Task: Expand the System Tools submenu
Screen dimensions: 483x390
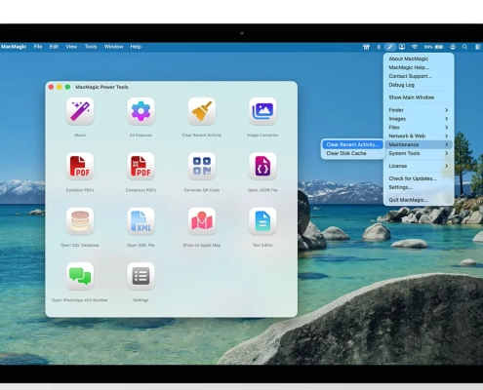Action: [419, 153]
